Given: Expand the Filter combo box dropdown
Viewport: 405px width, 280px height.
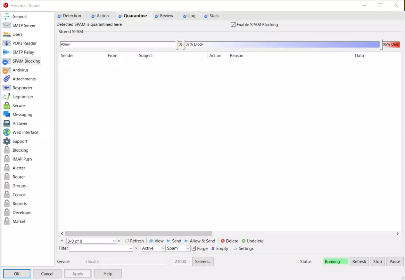Looking at the screenshot, I should point(131,248).
